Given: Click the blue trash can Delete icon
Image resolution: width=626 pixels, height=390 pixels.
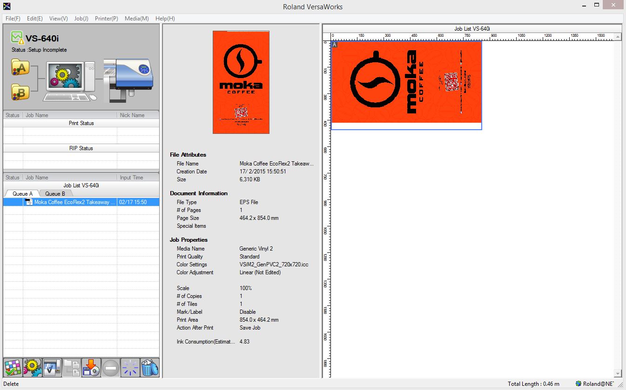Looking at the screenshot, I should [x=149, y=367].
